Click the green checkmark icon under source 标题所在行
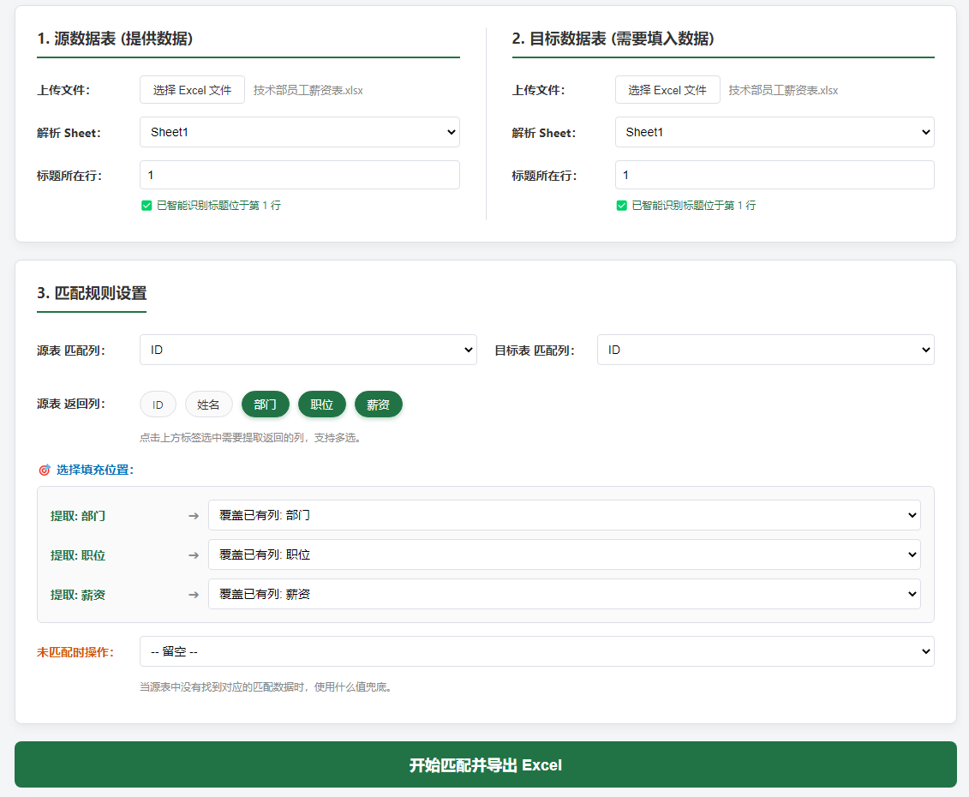This screenshot has width=969, height=797. click(147, 206)
